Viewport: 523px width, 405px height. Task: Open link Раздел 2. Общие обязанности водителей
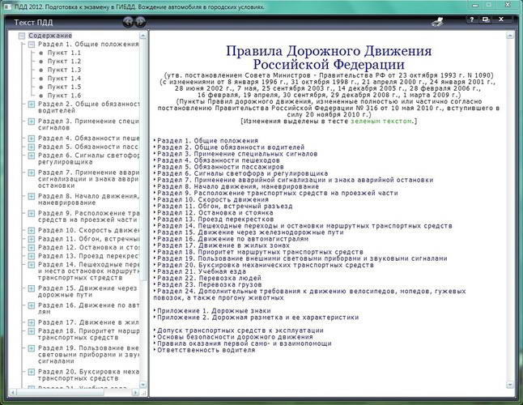pos(231,147)
